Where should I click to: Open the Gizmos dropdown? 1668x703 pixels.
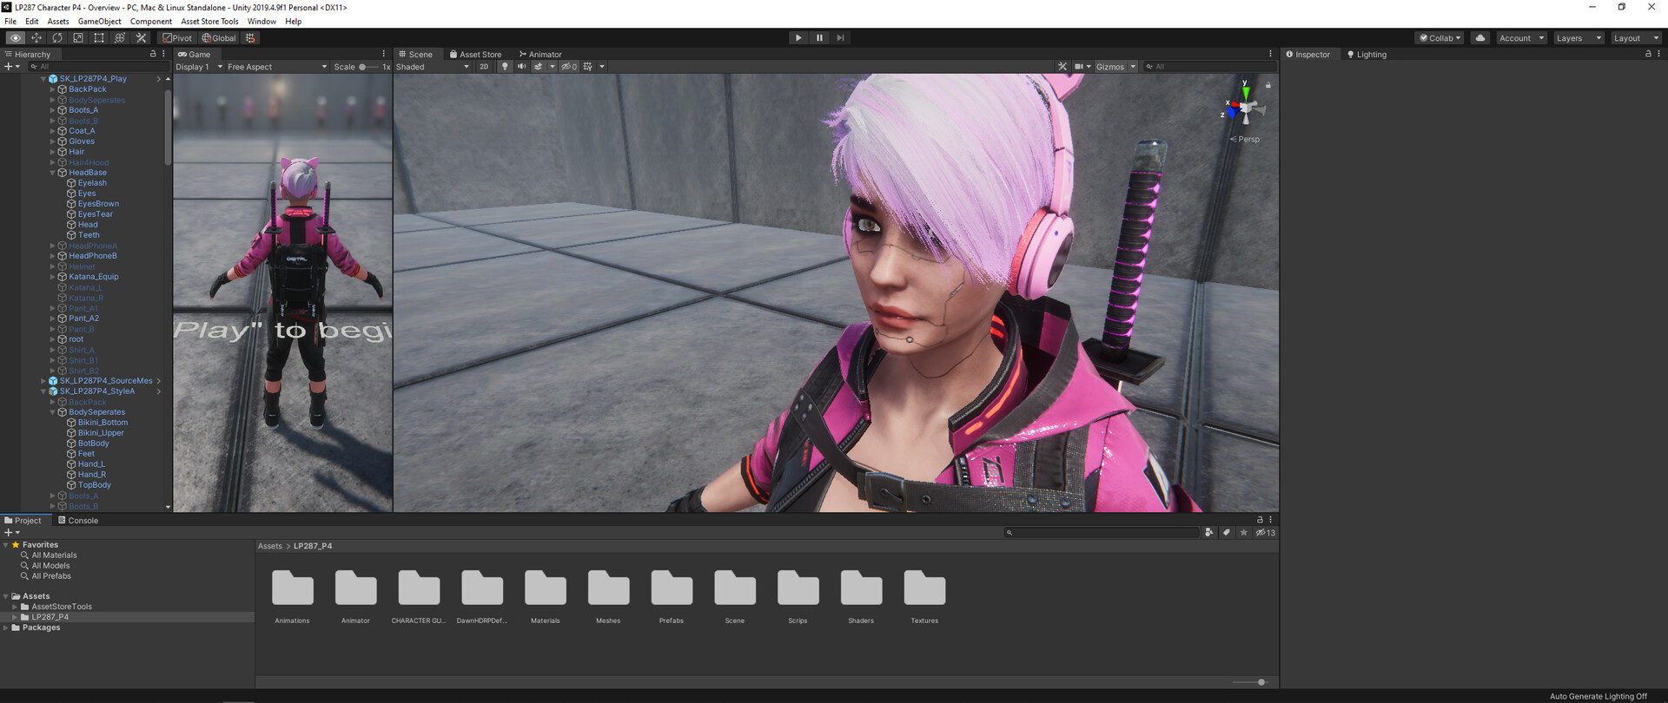pyautogui.click(x=1115, y=67)
